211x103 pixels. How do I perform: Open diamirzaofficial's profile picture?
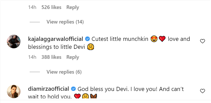[14, 91]
